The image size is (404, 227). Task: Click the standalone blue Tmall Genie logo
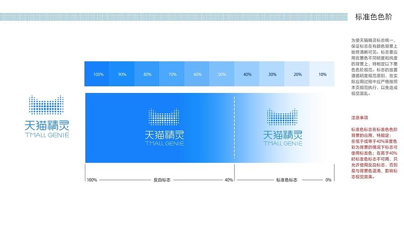47,117
